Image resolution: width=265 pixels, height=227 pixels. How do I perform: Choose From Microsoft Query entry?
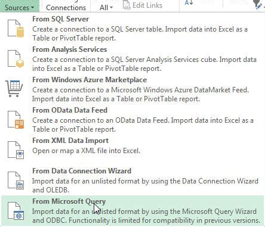[x=132, y=211]
